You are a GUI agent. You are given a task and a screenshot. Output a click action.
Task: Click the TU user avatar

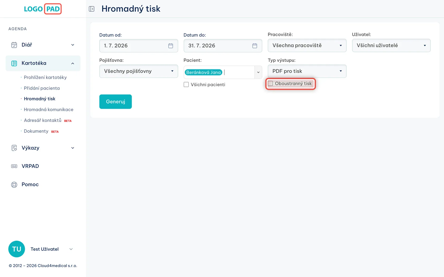click(x=17, y=249)
